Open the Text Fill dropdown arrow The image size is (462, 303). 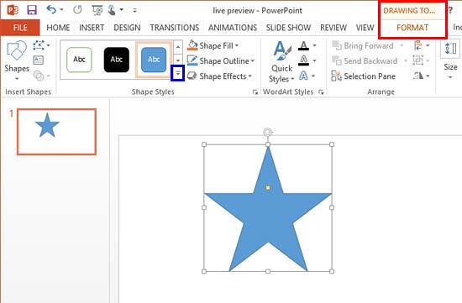(x=314, y=45)
